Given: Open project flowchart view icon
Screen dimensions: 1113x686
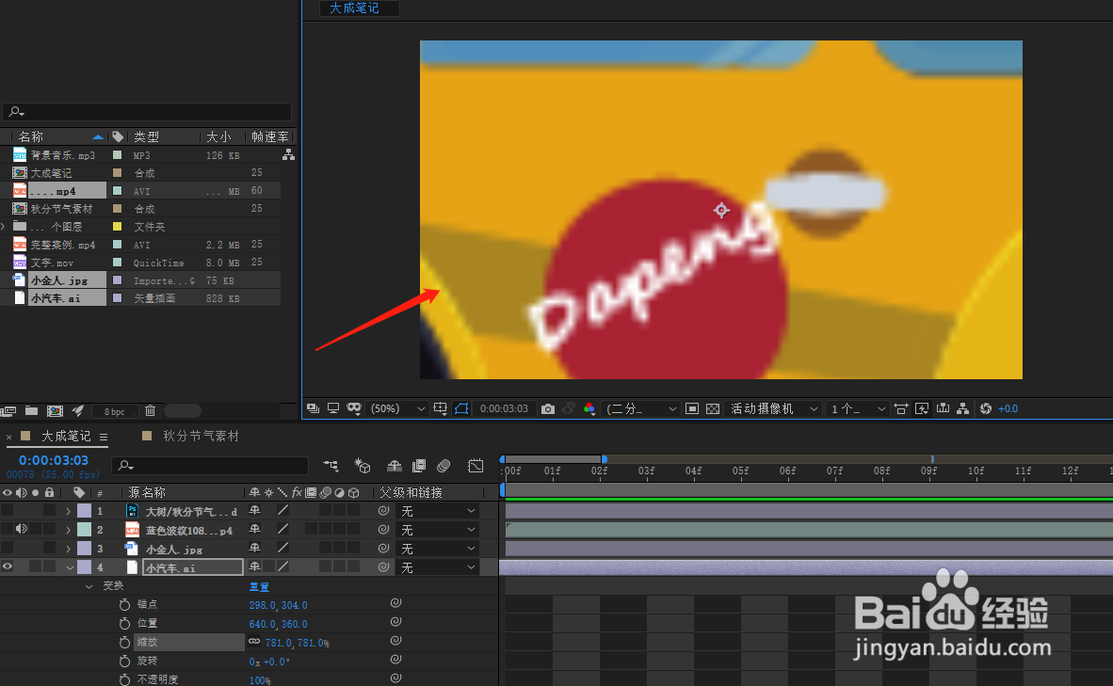Looking at the screenshot, I should tap(288, 154).
